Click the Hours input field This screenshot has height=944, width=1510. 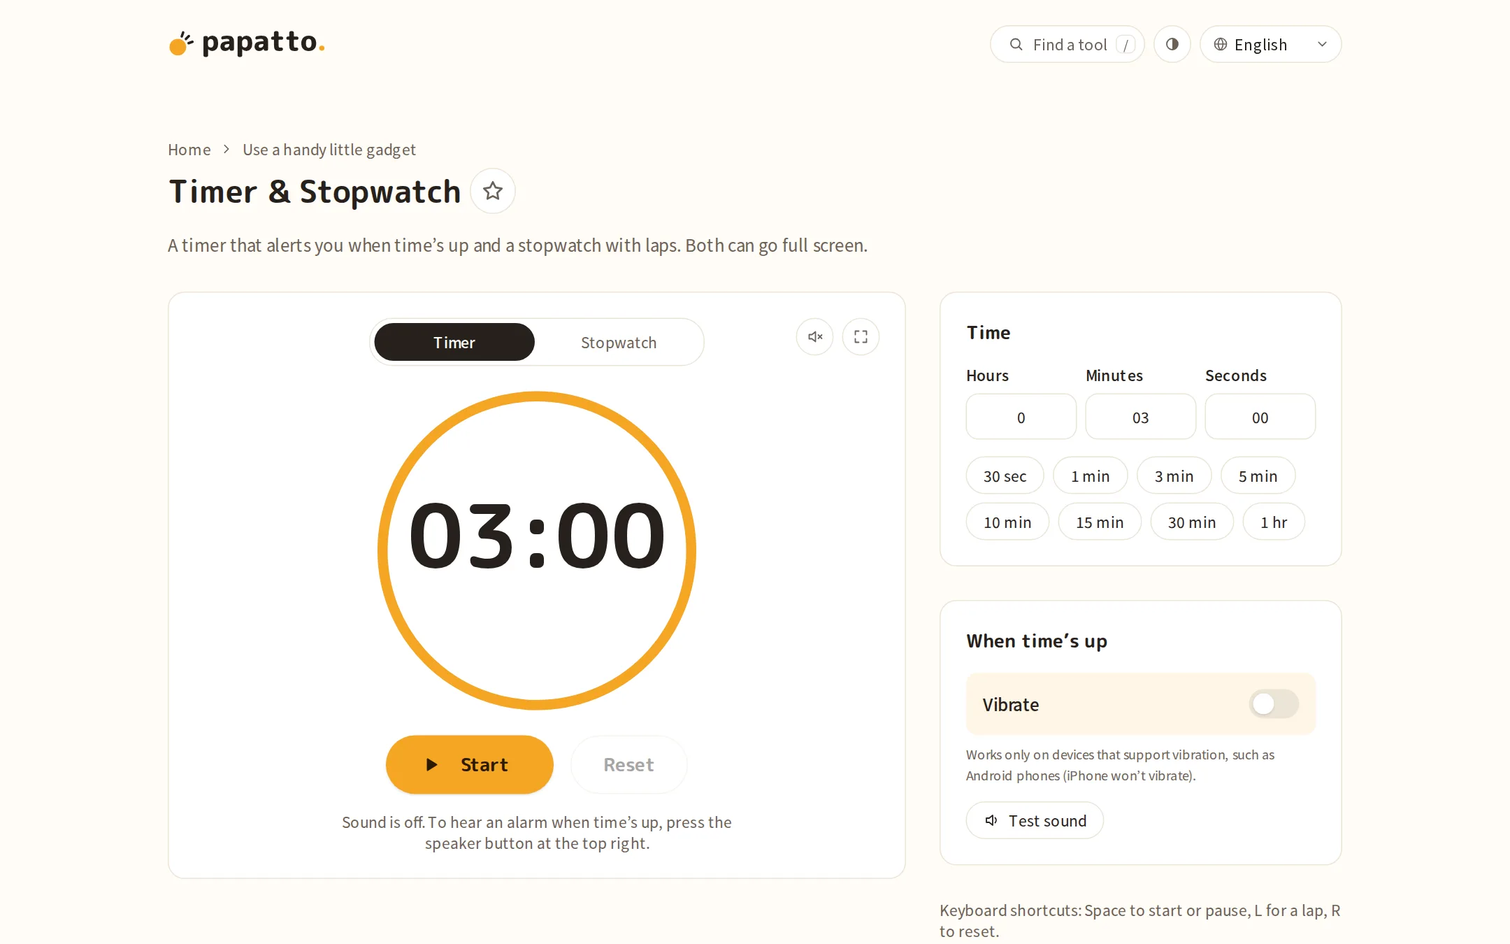1021,417
